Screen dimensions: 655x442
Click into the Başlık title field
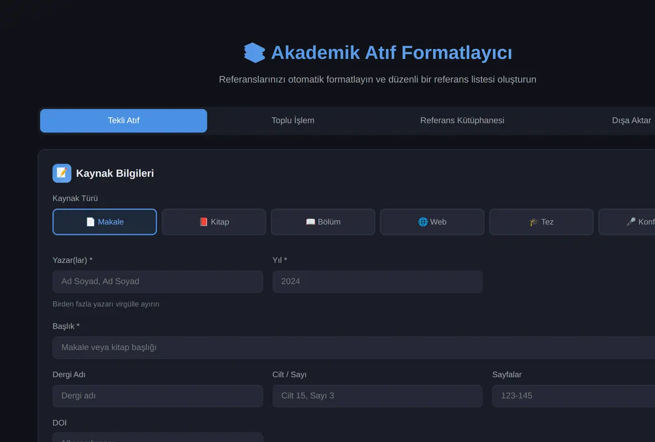click(354, 348)
